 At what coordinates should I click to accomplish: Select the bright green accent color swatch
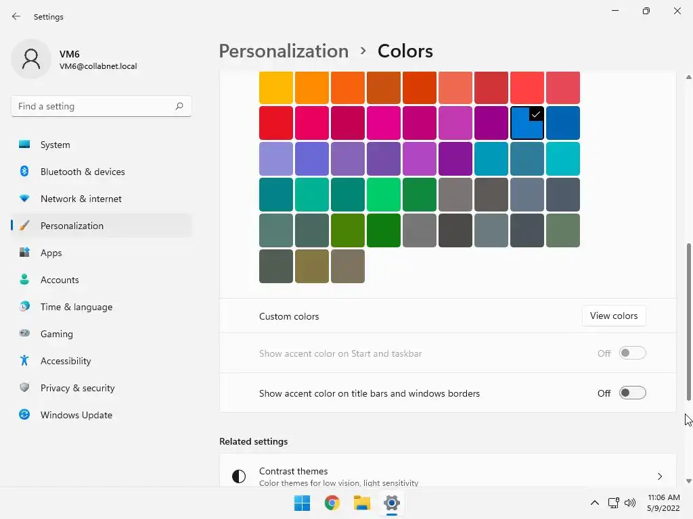click(384, 195)
